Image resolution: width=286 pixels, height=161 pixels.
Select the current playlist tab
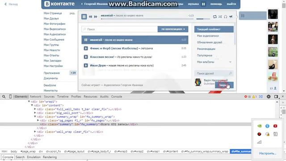click(214, 29)
